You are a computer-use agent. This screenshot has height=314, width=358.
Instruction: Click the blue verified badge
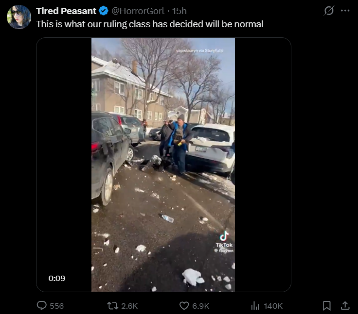(x=104, y=11)
